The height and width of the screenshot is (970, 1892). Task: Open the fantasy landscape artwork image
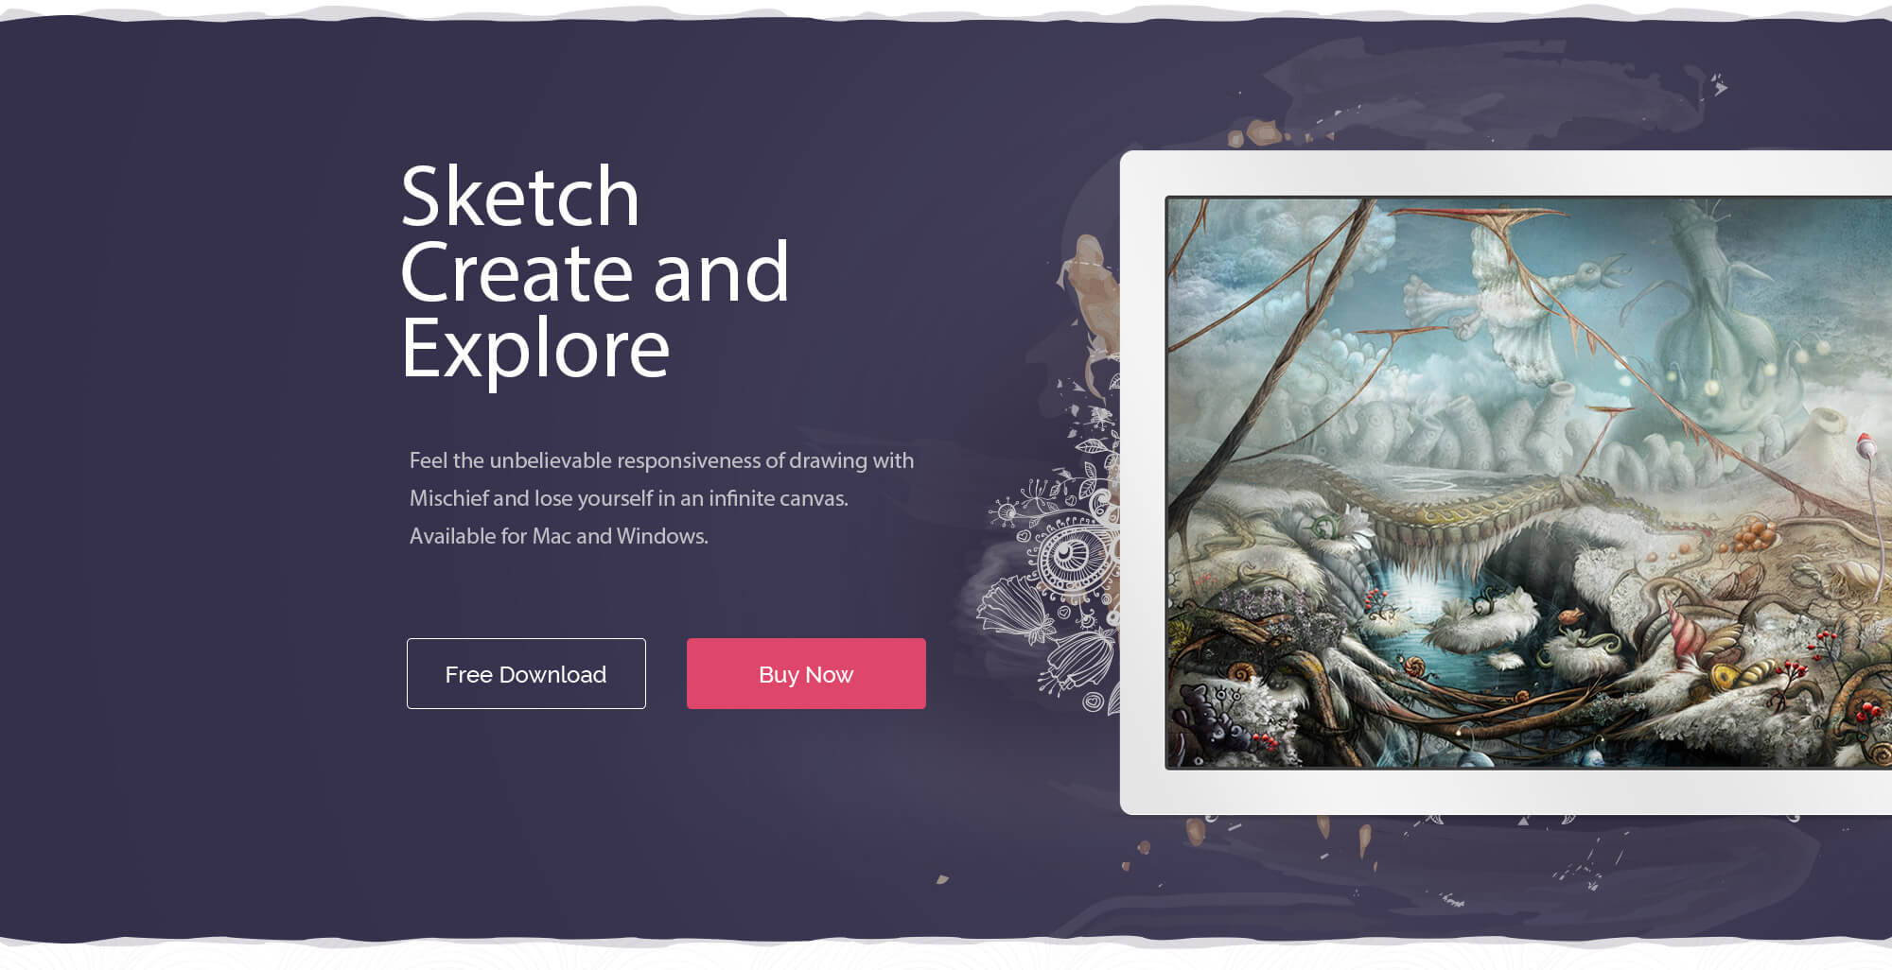click(1528, 482)
